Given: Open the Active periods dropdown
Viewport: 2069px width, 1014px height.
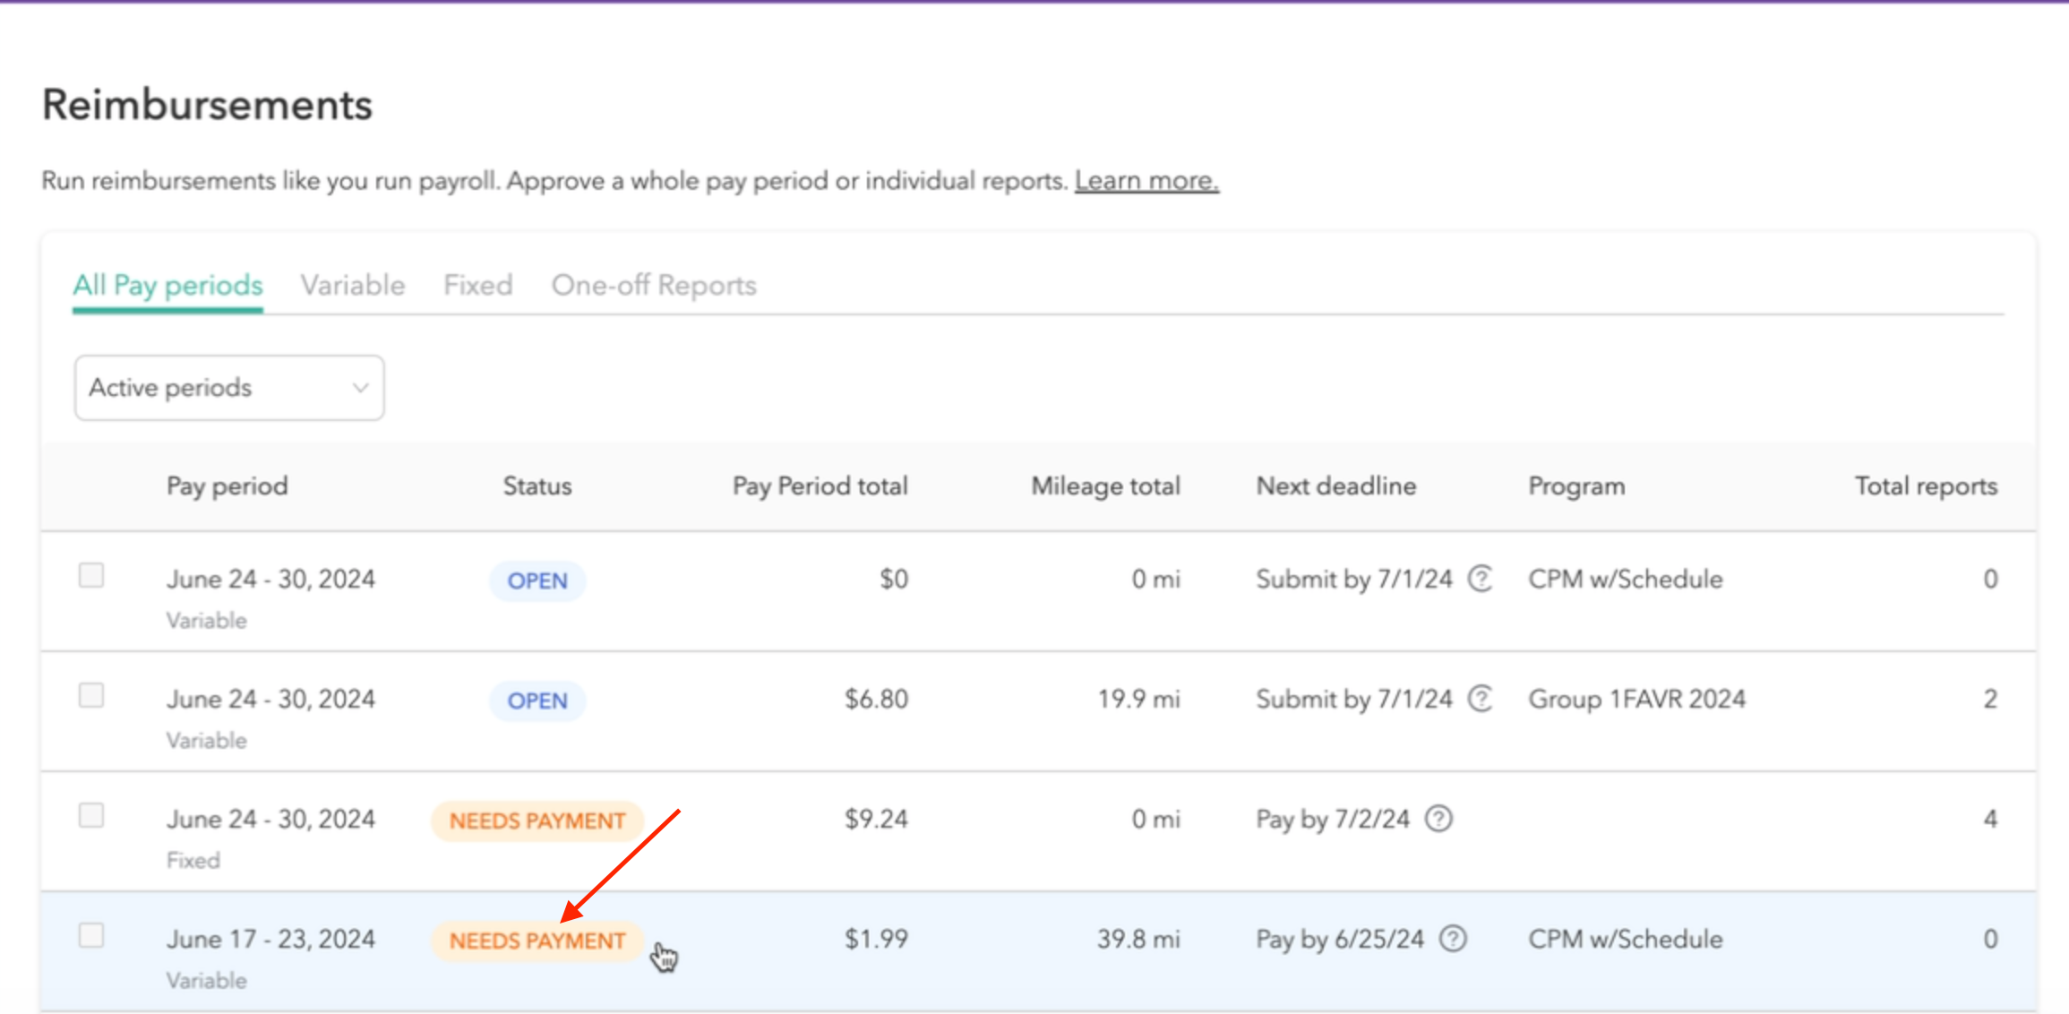Looking at the screenshot, I should click(229, 388).
